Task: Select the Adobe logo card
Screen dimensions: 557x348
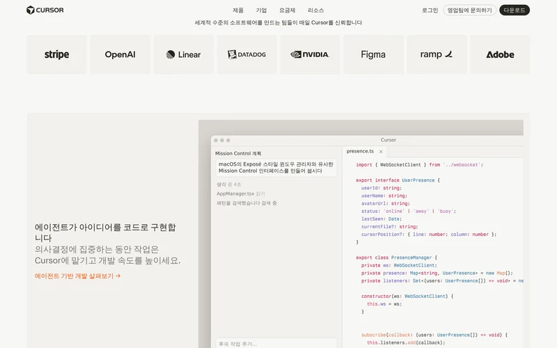Action: tap(500, 54)
